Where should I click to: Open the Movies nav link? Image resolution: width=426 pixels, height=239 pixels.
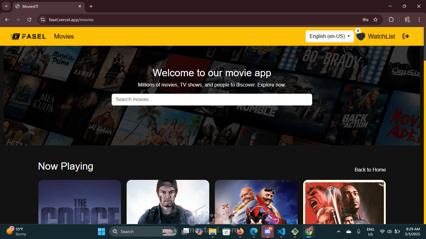pos(64,36)
